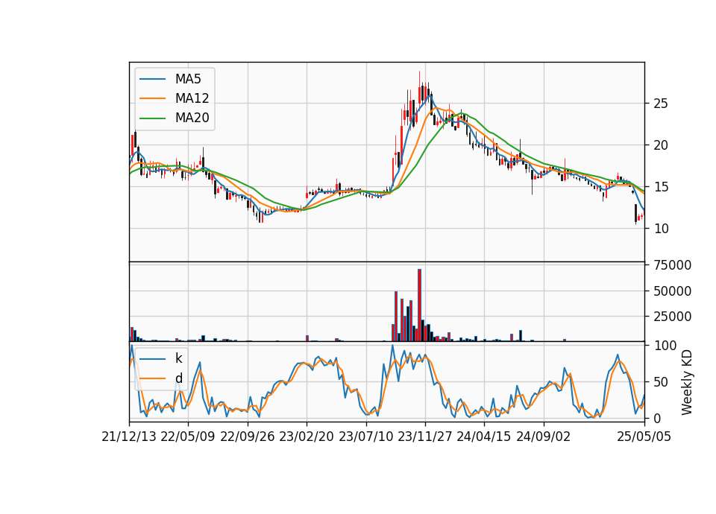
Task: Click the k legend label in KD panel
Action: coord(178,358)
